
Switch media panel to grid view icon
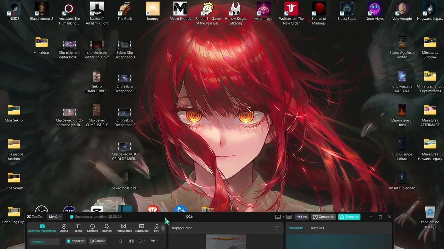131,241
